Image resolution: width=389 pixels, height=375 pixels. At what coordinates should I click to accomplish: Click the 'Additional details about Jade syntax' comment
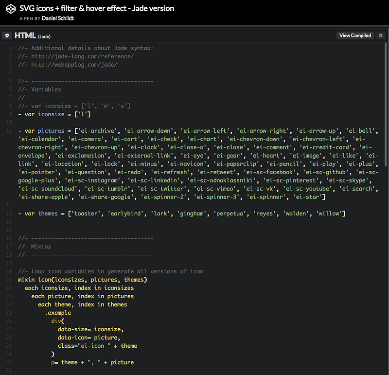pyautogui.click(x=86, y=48)
